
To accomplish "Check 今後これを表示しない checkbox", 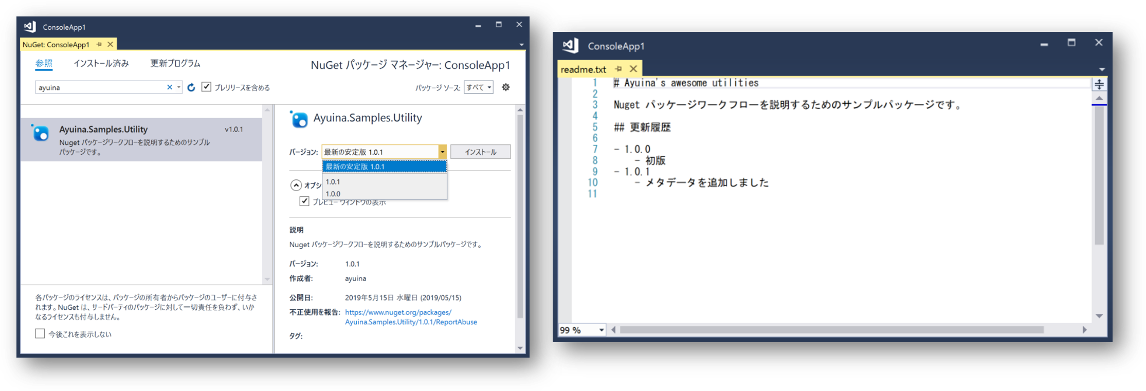I will 40,333.
